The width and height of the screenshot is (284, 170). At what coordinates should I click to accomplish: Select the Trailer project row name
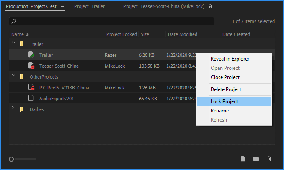coord(46,55)
